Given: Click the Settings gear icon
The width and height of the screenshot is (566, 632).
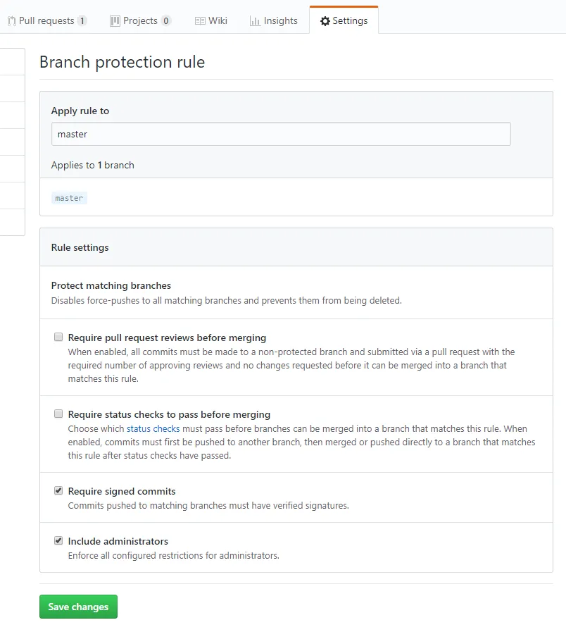Looking at the screenshot, I should point(325,21).
